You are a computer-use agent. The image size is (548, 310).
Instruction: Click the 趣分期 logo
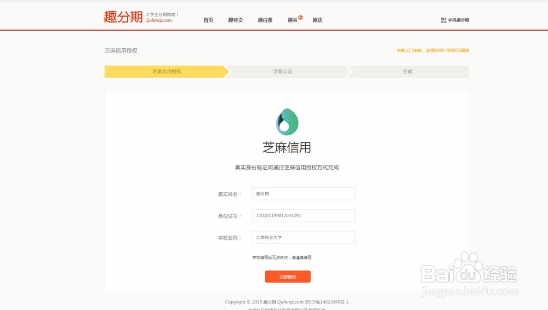coord(123,17)
